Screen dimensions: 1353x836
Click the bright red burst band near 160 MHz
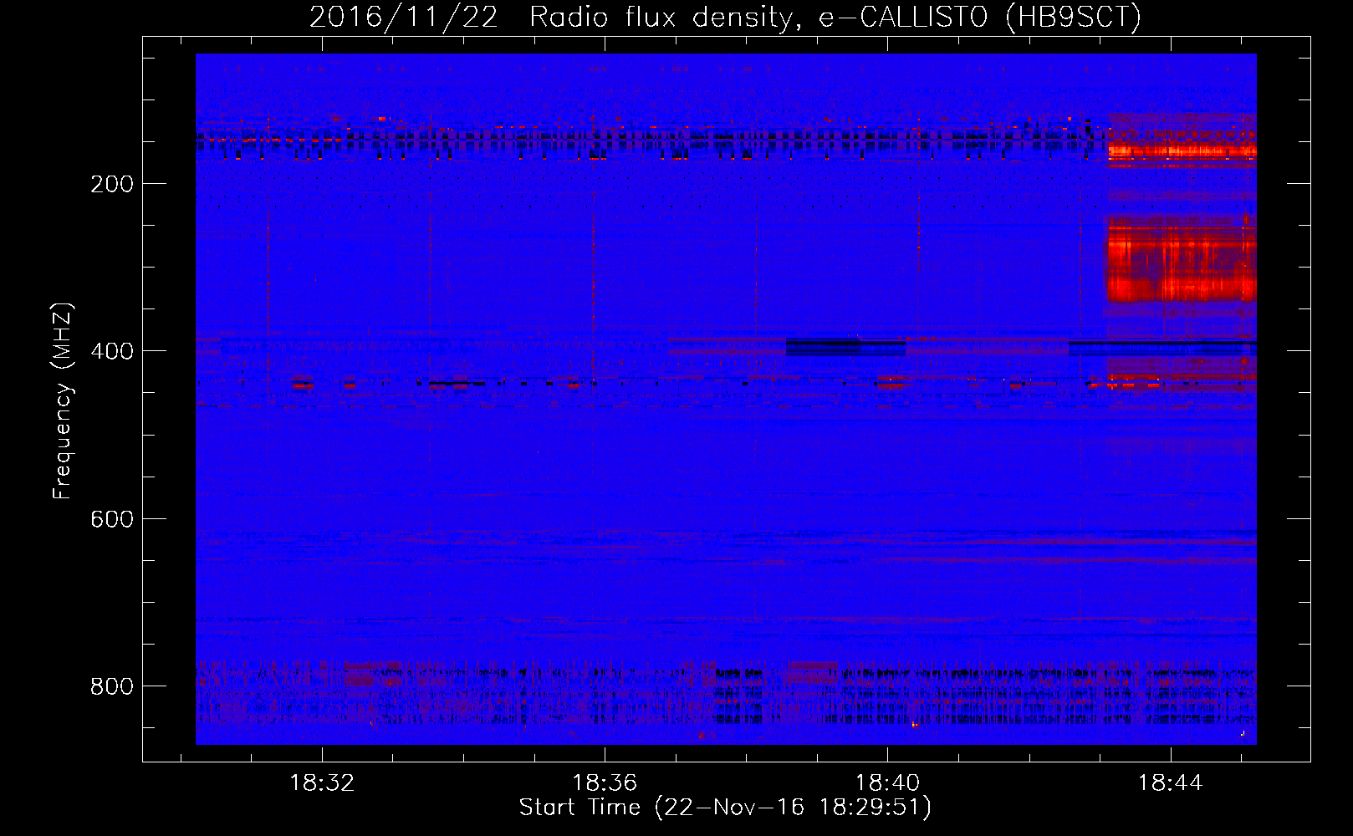[x=1182, y=150]
